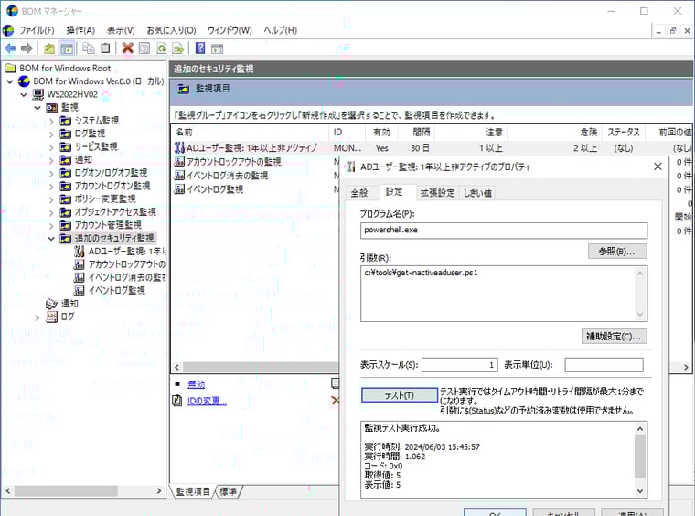695x516 pixels.
Task: Open the お気に入り(O) menu
Action: (x=171, y=30)
